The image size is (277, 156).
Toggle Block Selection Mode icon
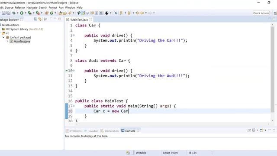97,13
